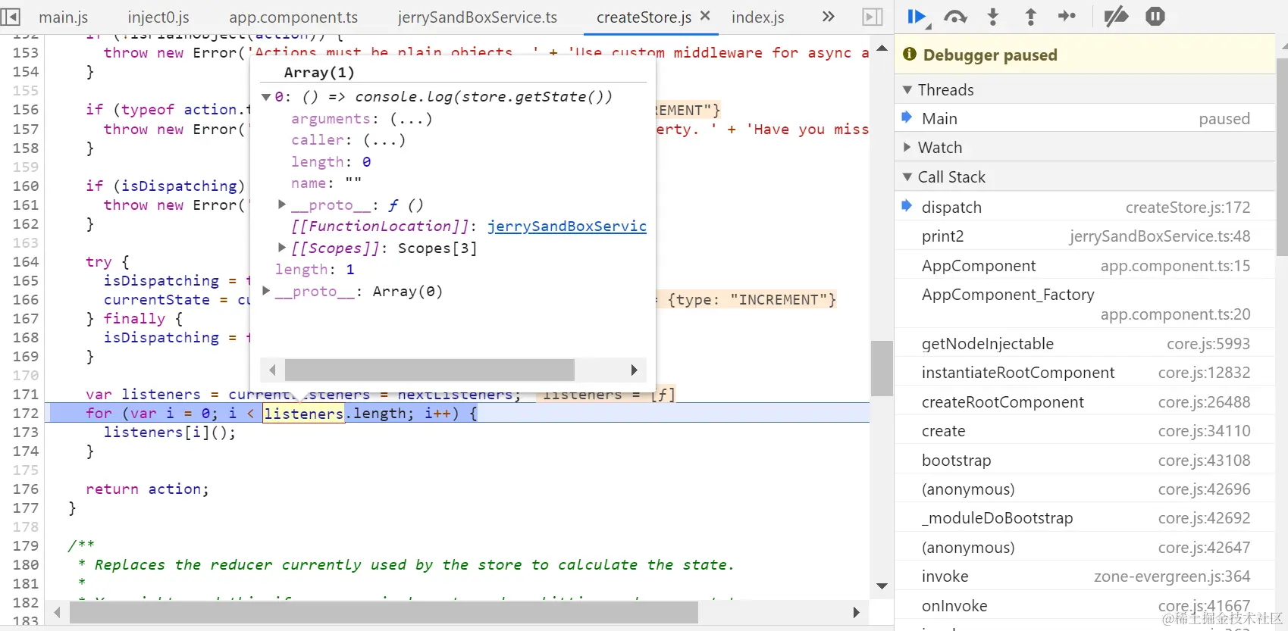The image size is (1288, 631).
Task: Click length: 1 property in popup
Action: click(315, 270)
